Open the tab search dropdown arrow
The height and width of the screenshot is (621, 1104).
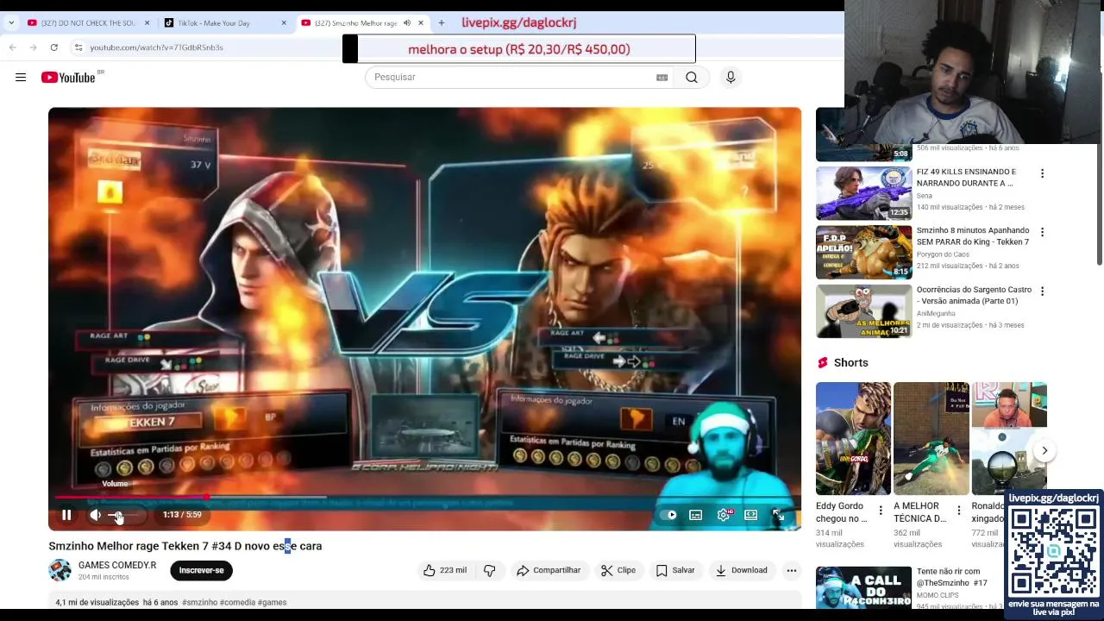(x=10, y=23)
